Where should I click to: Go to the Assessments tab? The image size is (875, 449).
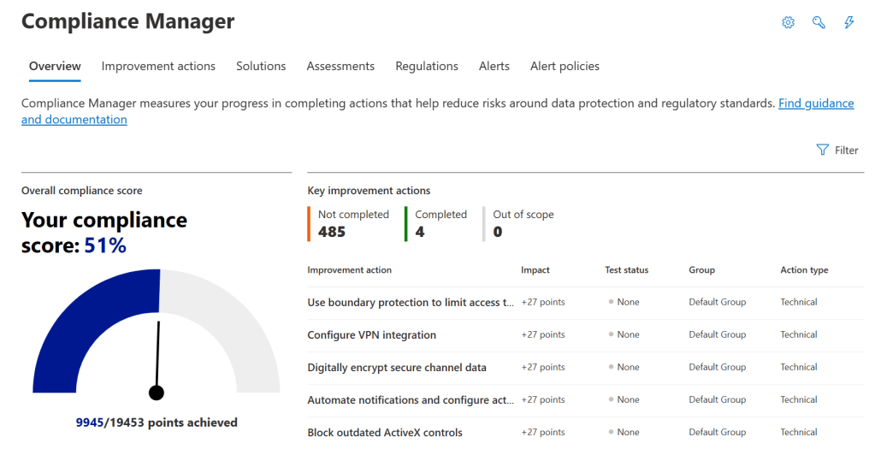[x=340, y=66]
